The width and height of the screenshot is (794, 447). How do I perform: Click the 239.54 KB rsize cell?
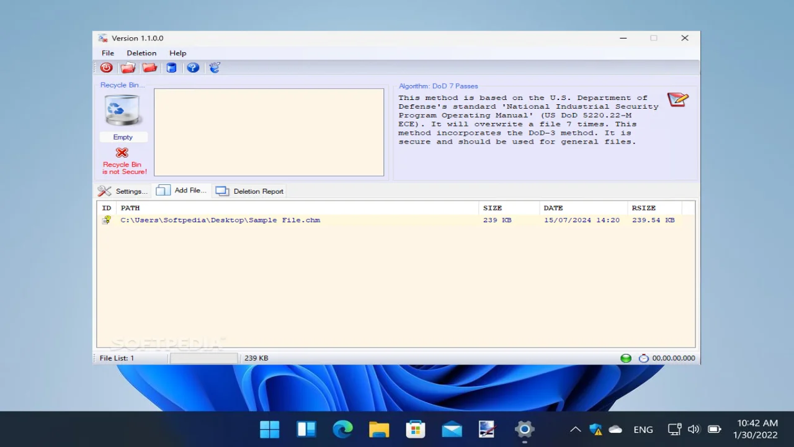[653, 220]
